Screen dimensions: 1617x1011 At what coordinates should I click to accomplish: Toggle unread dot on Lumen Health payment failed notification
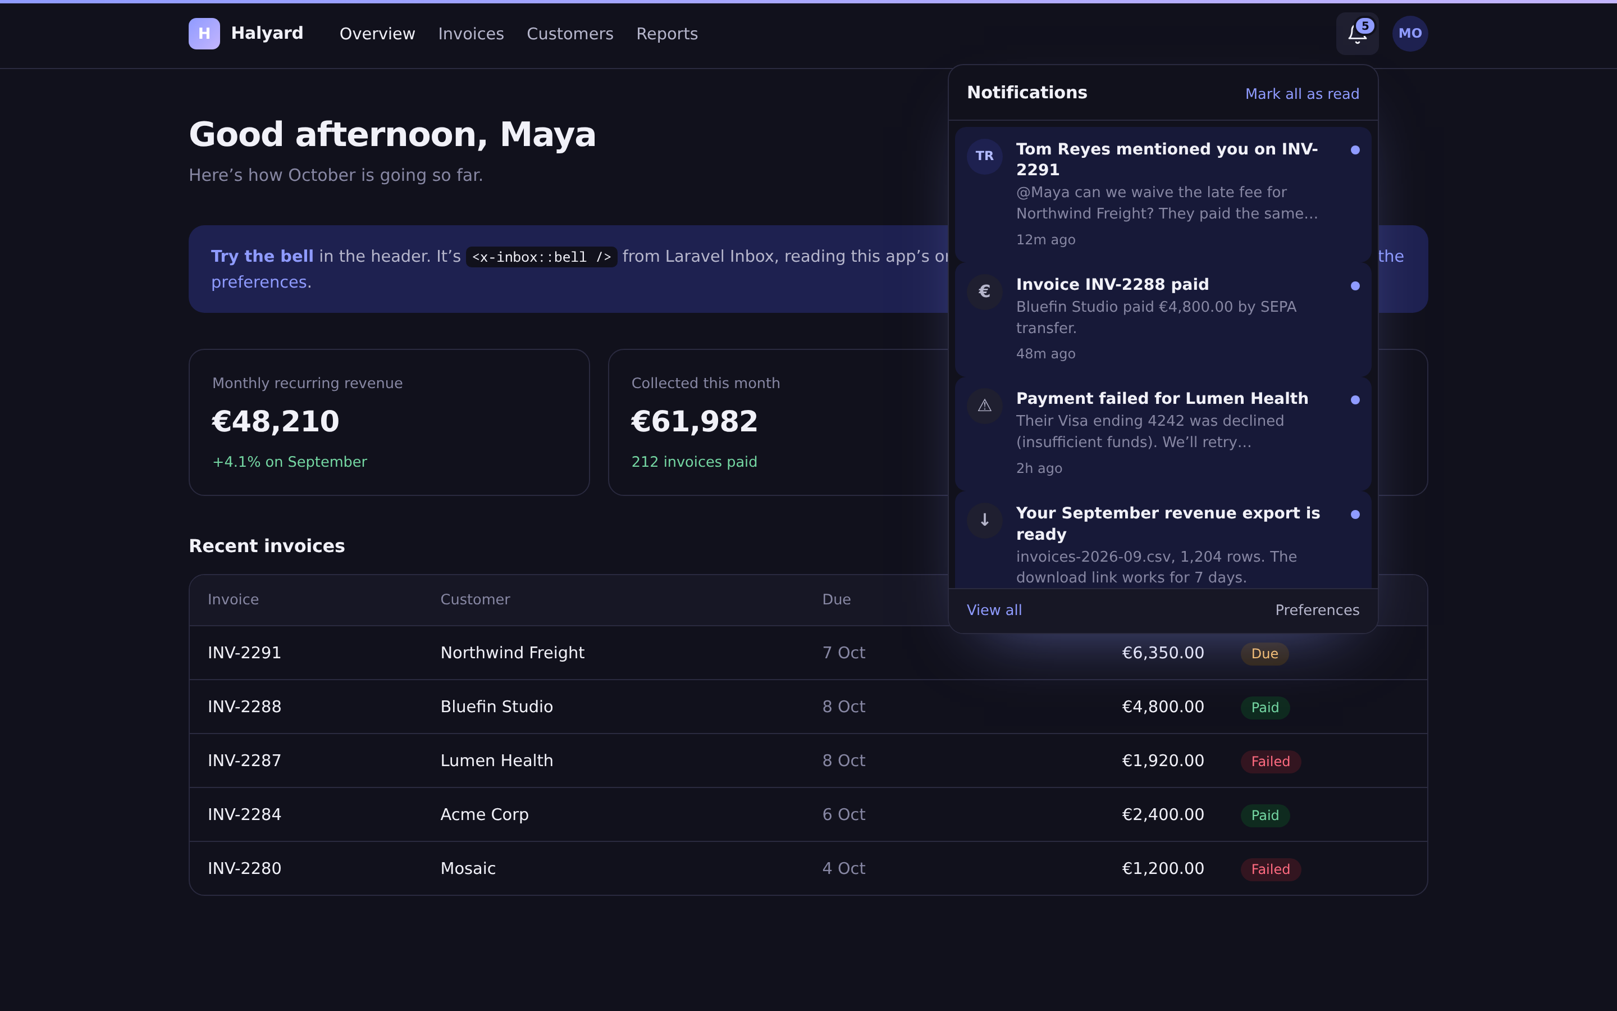point(1355,400)
